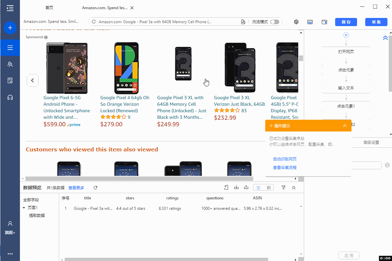Click the carousel previous arrow button

pos(33,80)
